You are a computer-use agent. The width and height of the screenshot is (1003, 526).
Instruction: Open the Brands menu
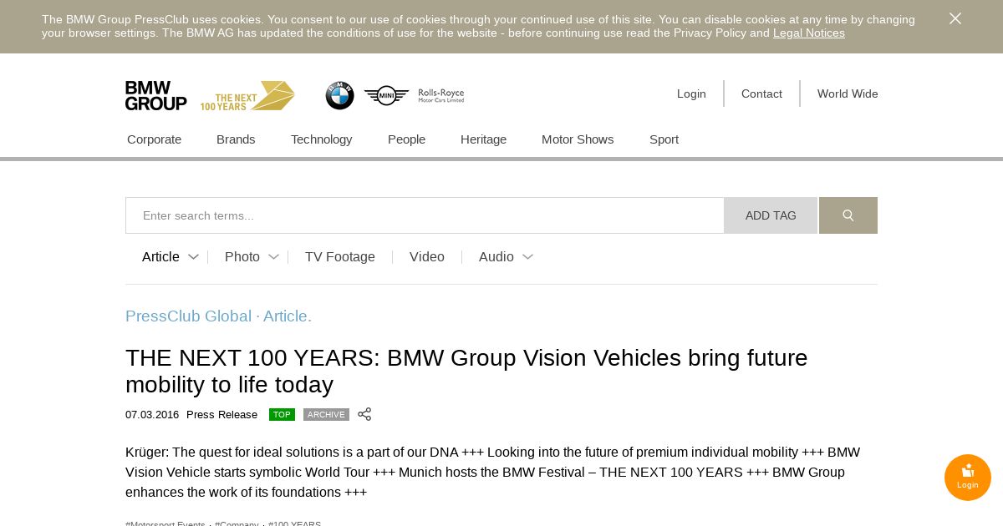236,139
